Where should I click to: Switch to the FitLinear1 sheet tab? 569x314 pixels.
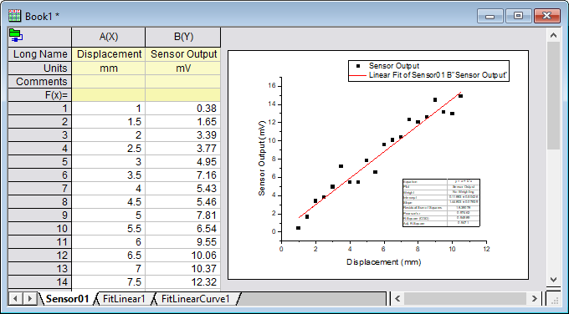coord(124,299)
